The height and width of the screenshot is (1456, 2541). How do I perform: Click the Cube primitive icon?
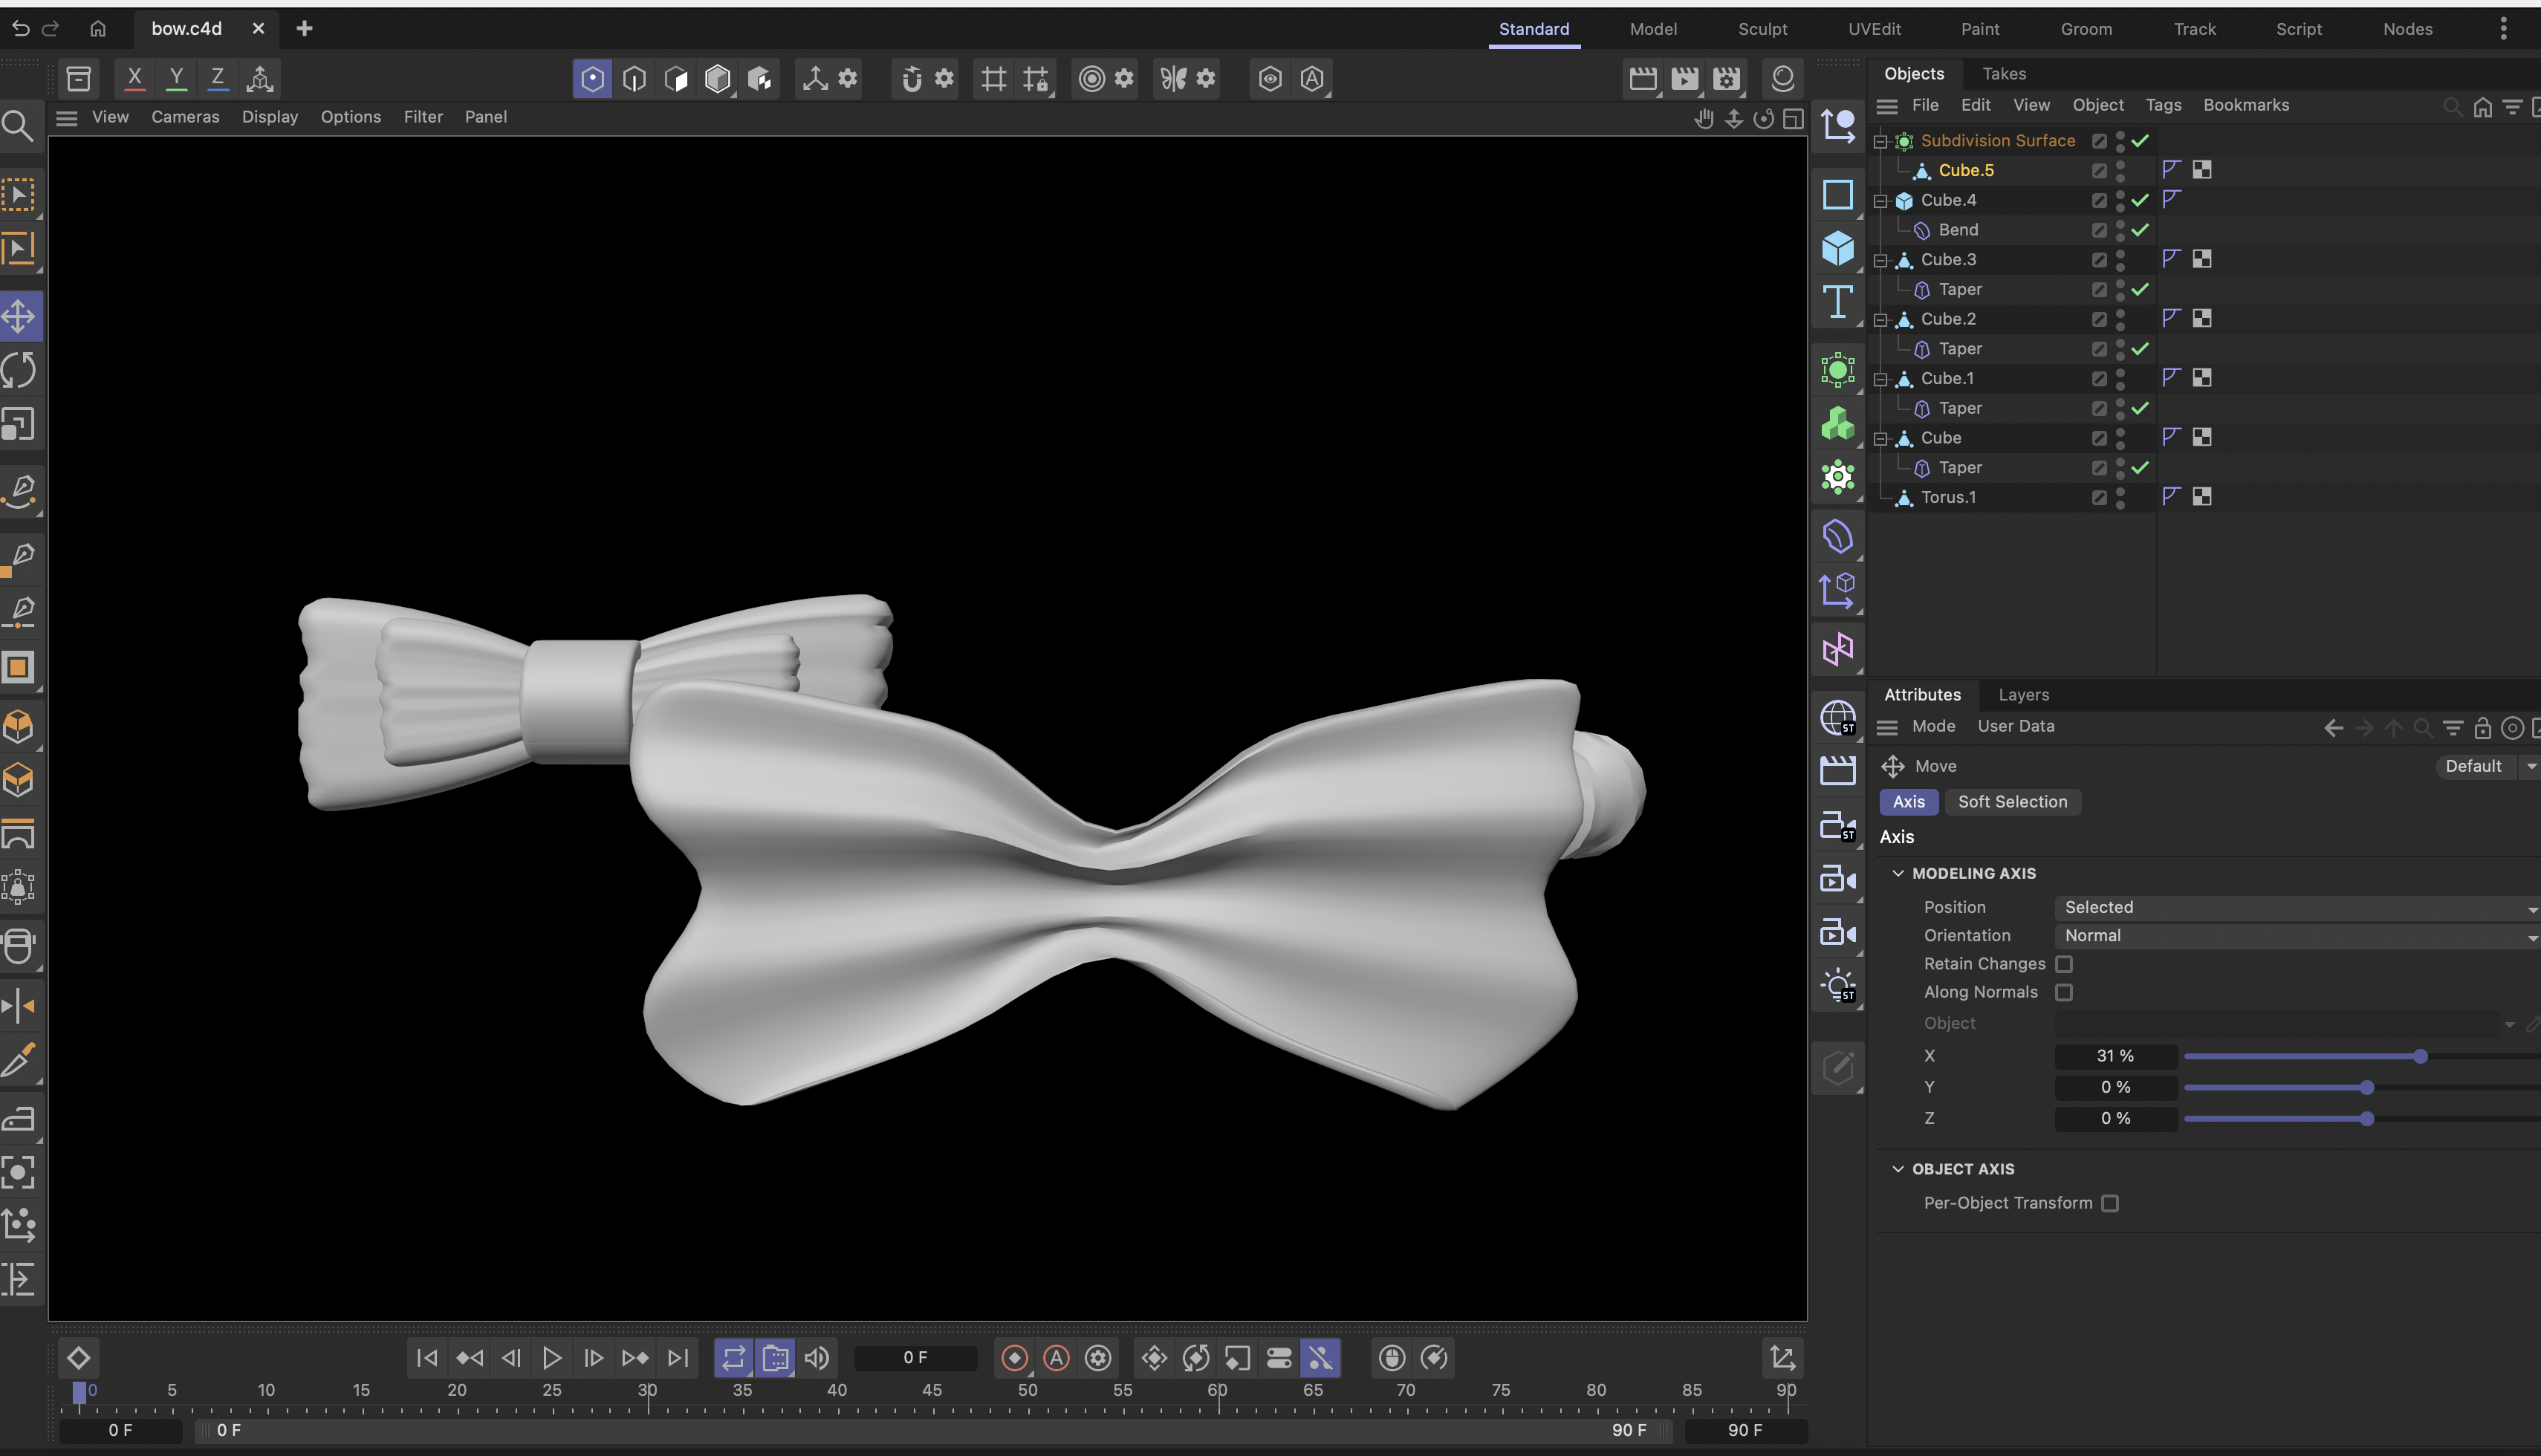pyautogui.click(x=1837, y=248)
